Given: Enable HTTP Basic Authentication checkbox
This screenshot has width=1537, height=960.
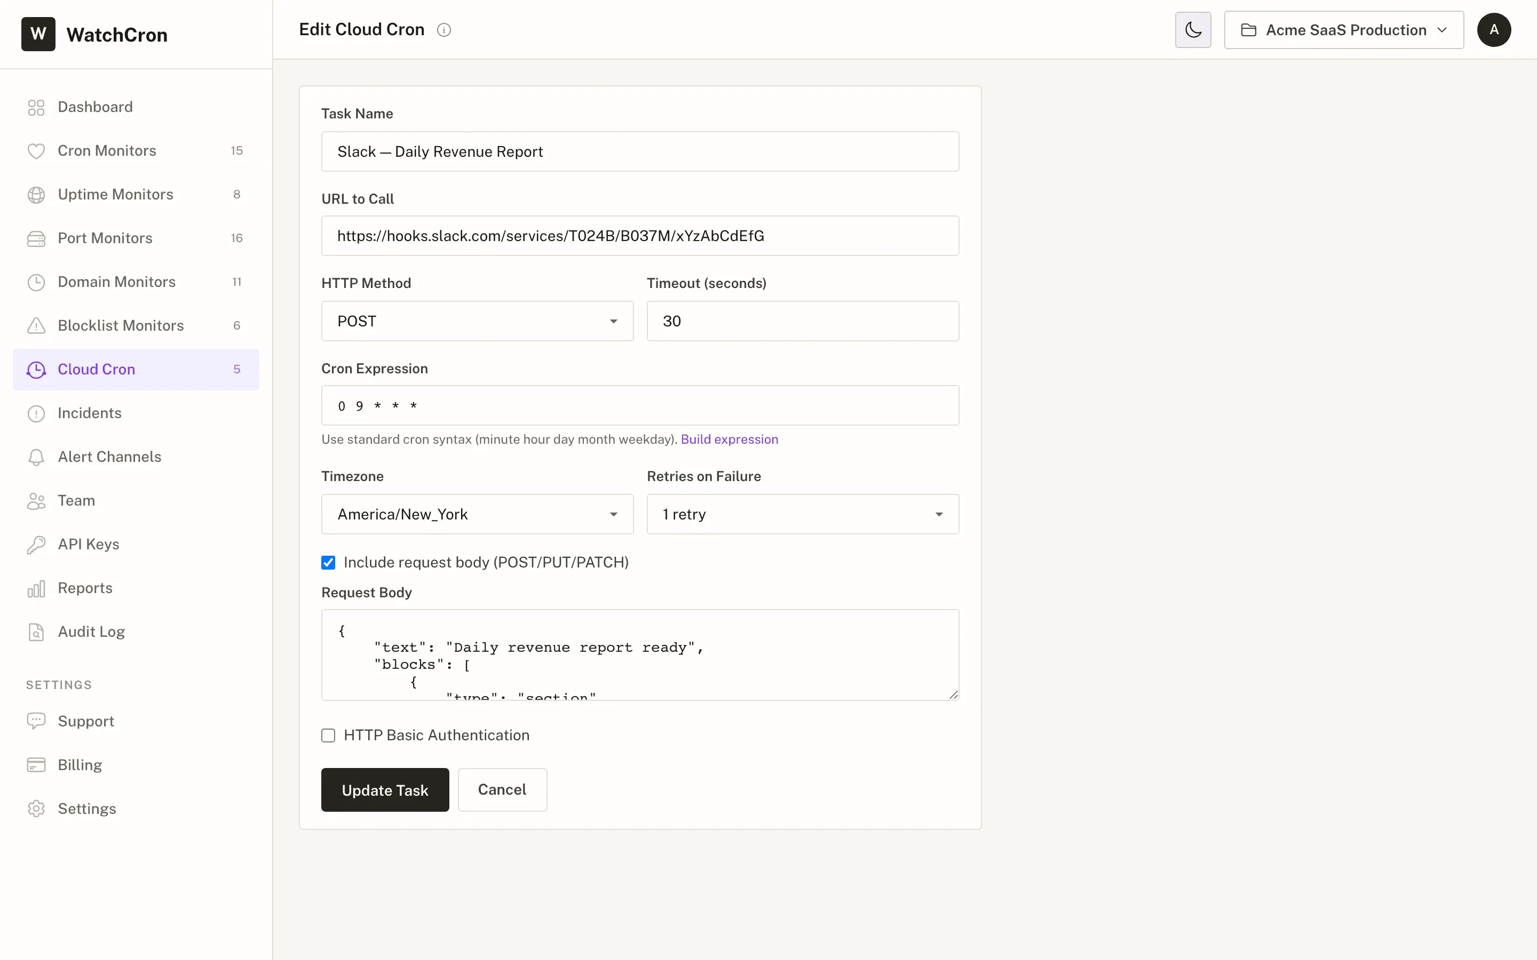Looking at the screenshot, I should [x=328, y=735].
